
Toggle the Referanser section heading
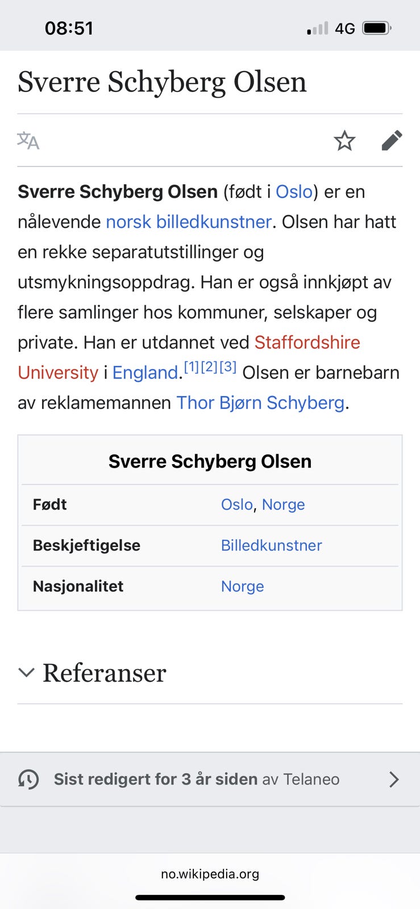105,673
